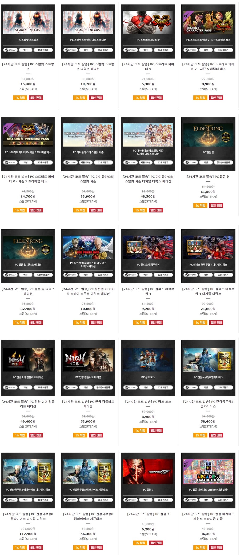Click the 할인 판매 tag under Jump Force
This screenshot has height=555, width=240.
(156, 431)
